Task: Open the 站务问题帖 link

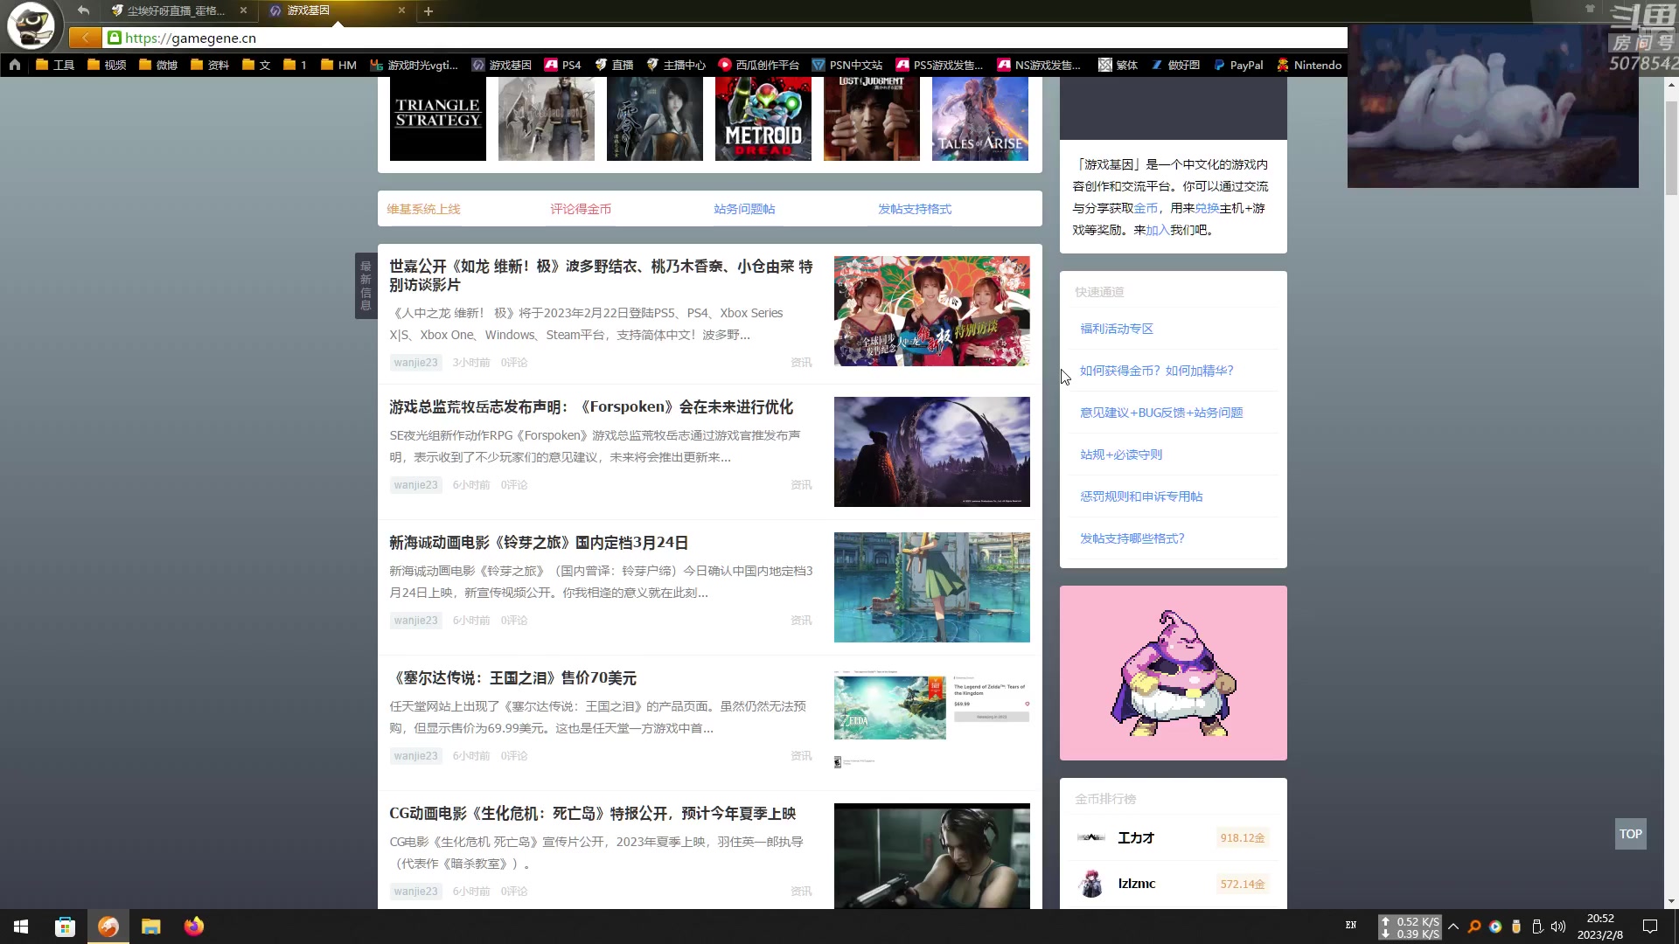Action: pyautogui.click(x=744, y=209)
